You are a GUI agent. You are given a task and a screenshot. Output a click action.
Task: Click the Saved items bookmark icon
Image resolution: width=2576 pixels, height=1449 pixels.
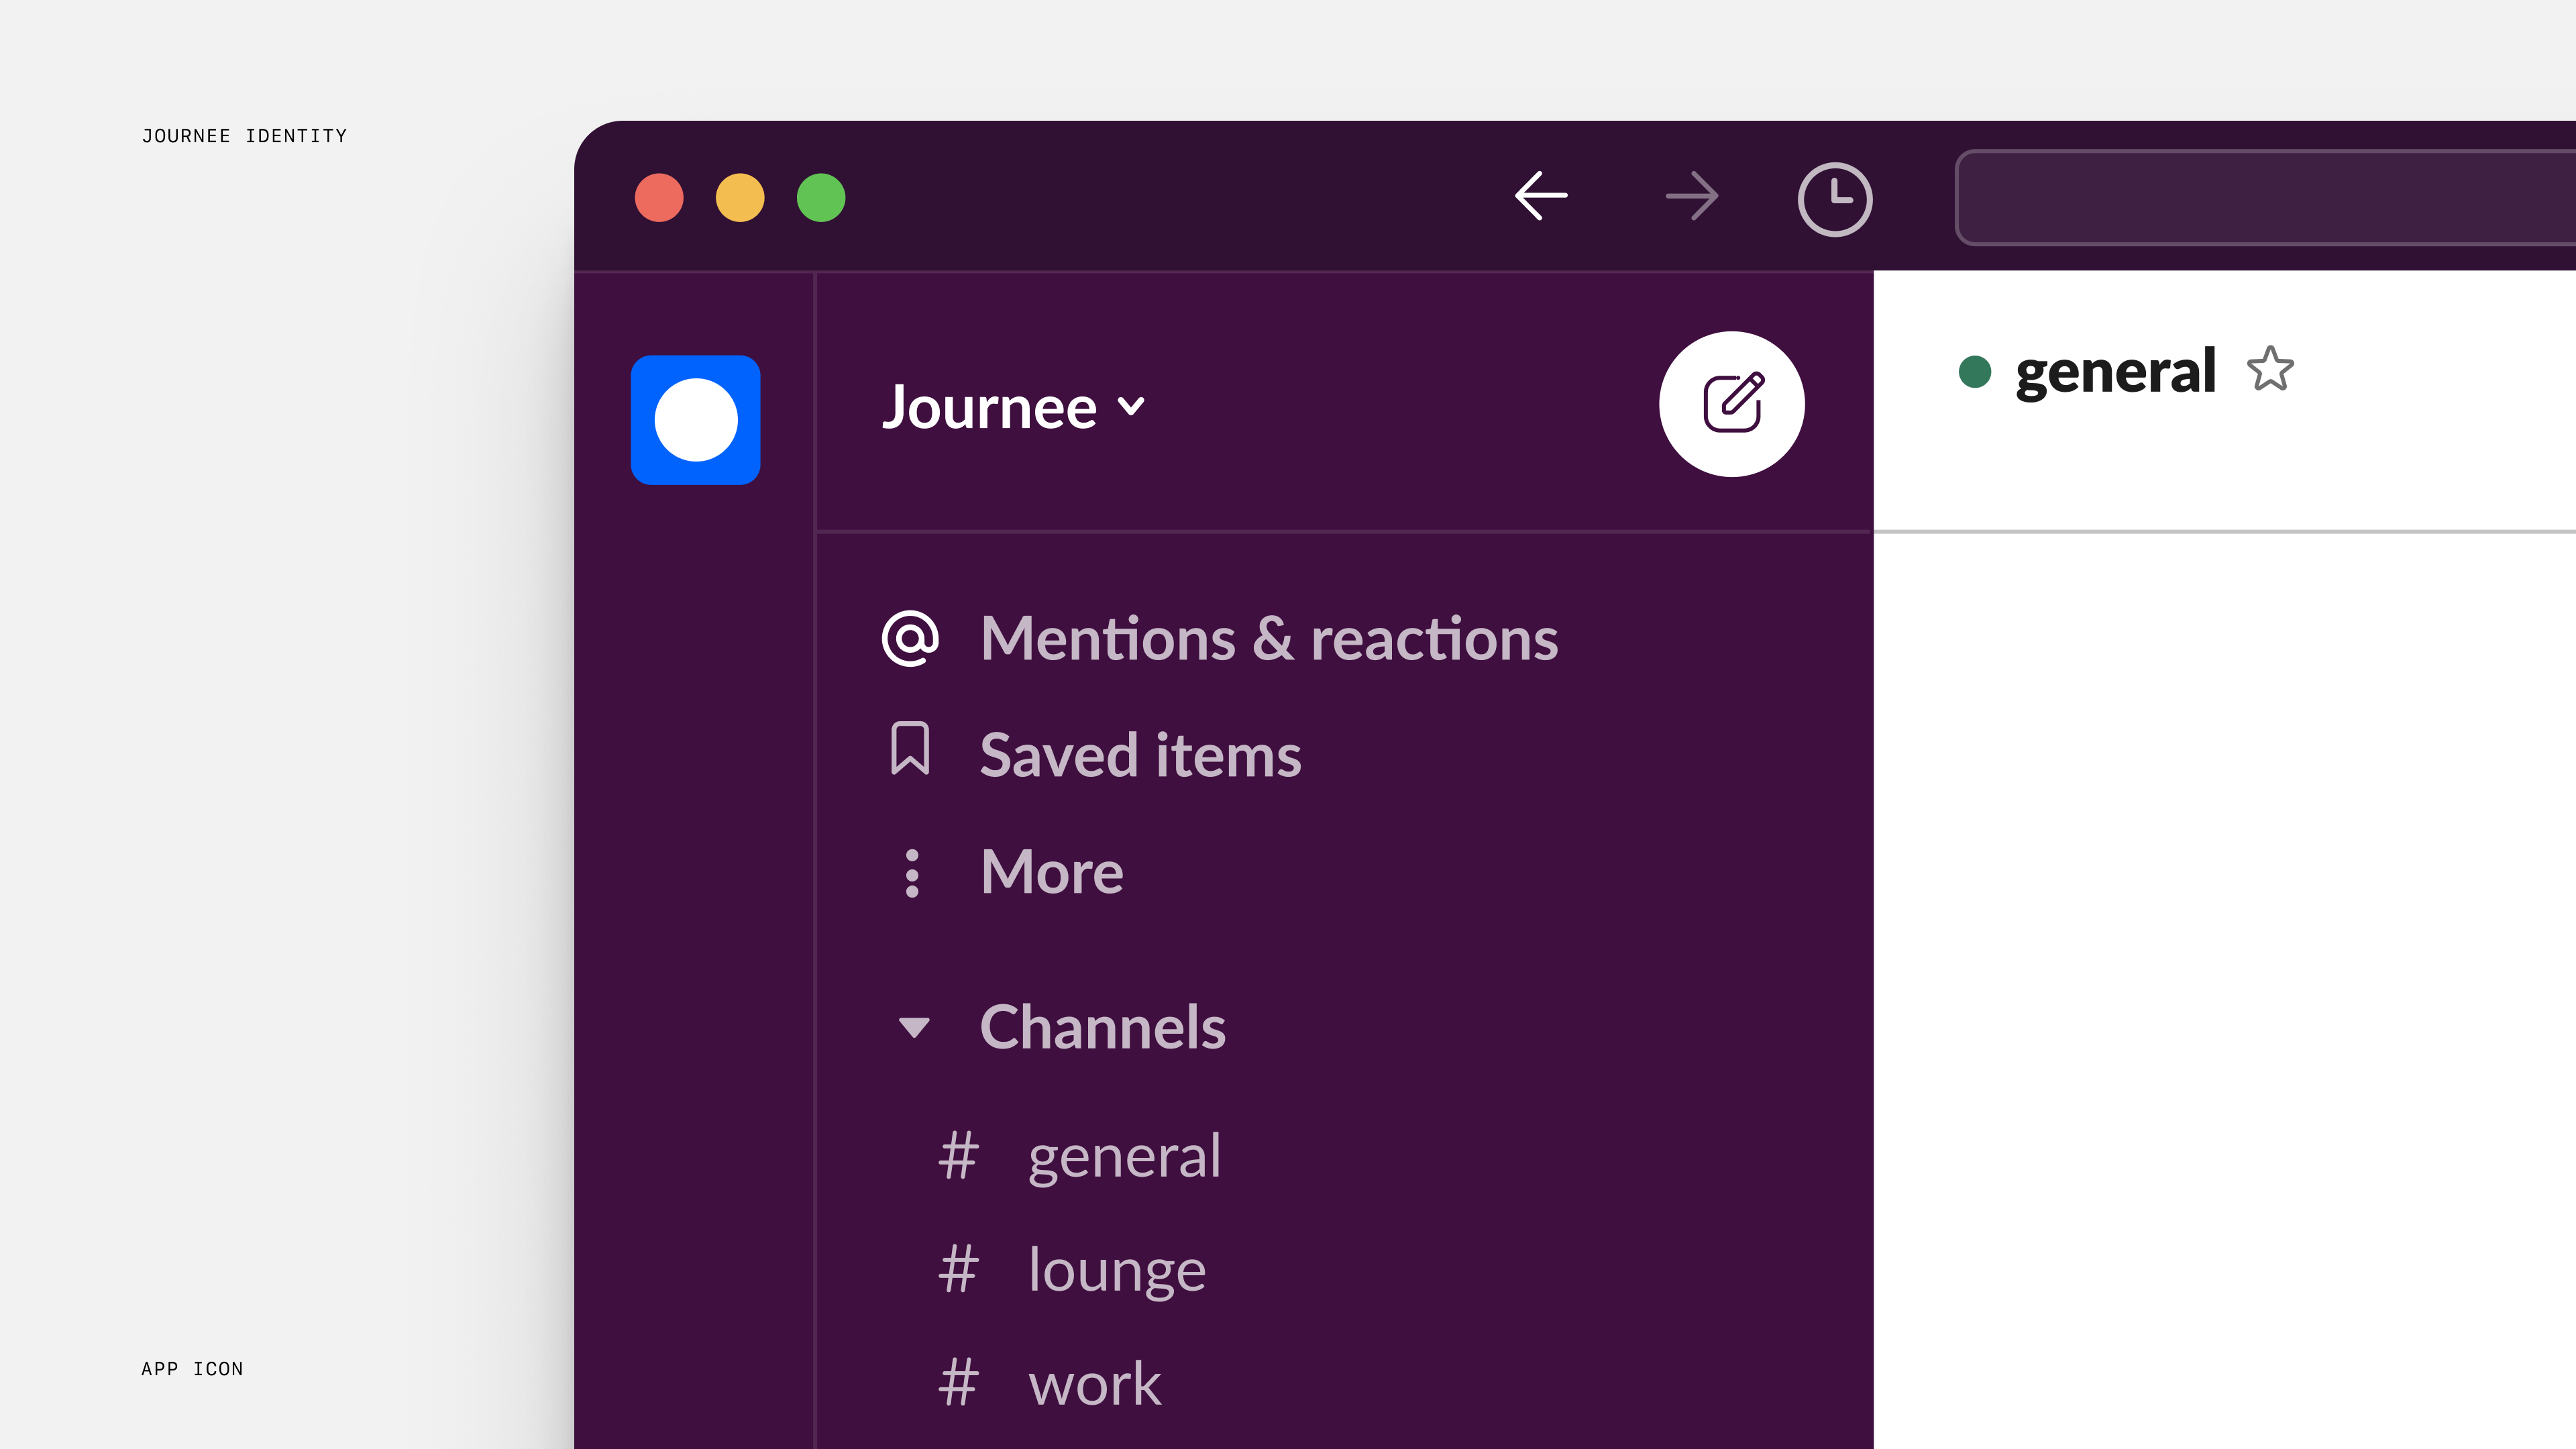[910, 750]
